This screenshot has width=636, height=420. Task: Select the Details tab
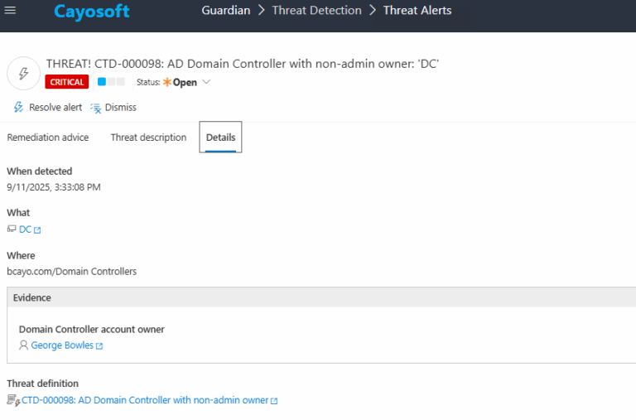click(x=220, y=138)
